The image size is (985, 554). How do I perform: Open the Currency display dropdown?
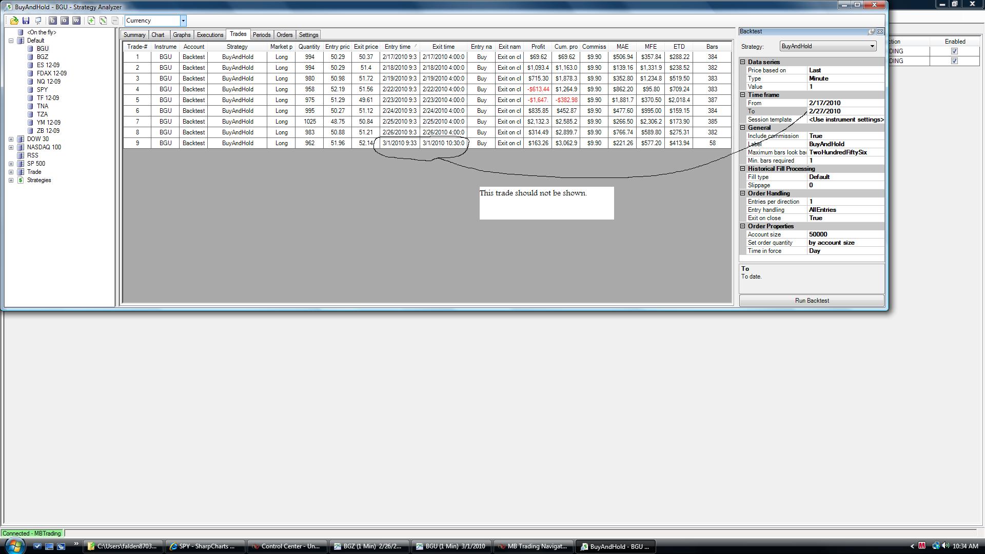coord(183,21)
